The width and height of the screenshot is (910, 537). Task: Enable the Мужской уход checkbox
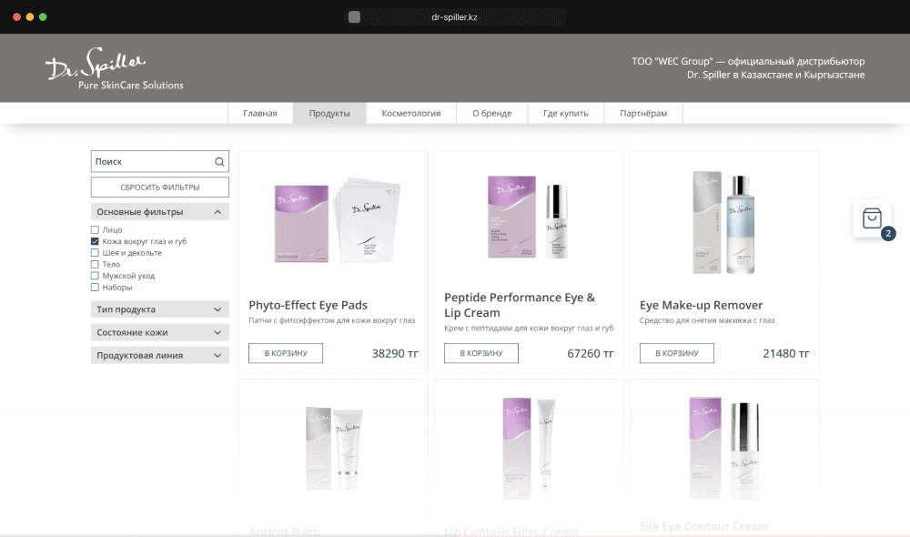click(x=96, y=275)
